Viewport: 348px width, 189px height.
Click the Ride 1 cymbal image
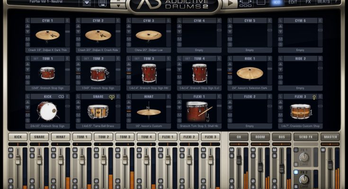pos(250,73)
